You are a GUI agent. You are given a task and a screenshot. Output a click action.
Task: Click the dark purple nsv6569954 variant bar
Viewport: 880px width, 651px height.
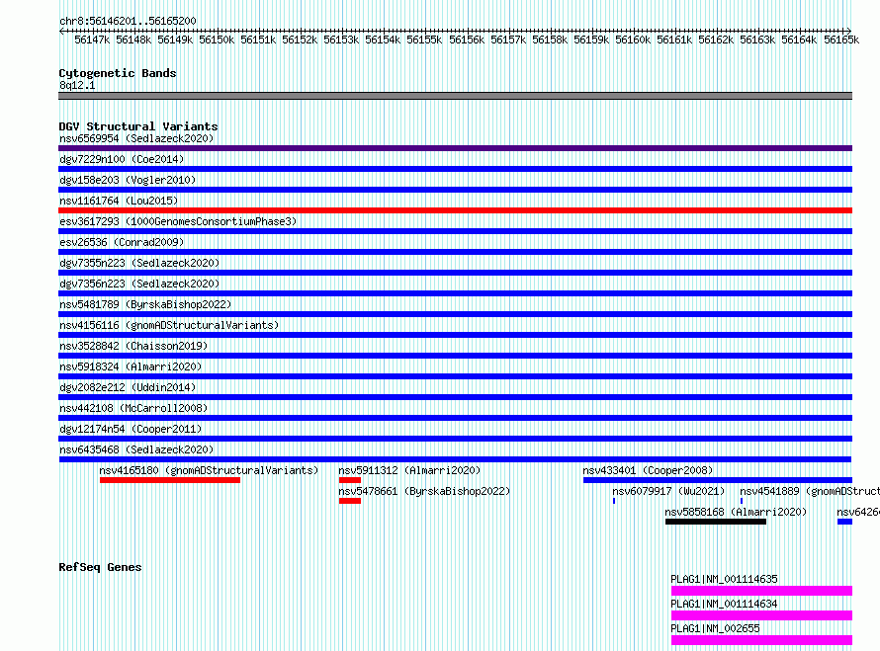coord(455,148)
